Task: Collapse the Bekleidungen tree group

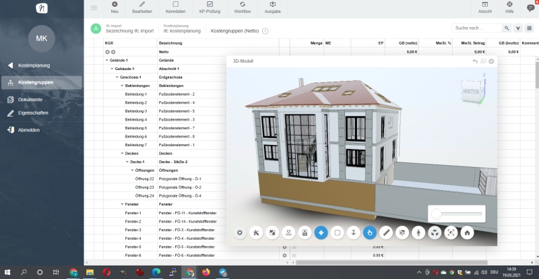Action: [123, 86]
